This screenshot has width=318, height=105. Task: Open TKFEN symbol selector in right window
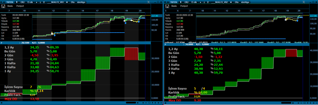coord(174,2)
